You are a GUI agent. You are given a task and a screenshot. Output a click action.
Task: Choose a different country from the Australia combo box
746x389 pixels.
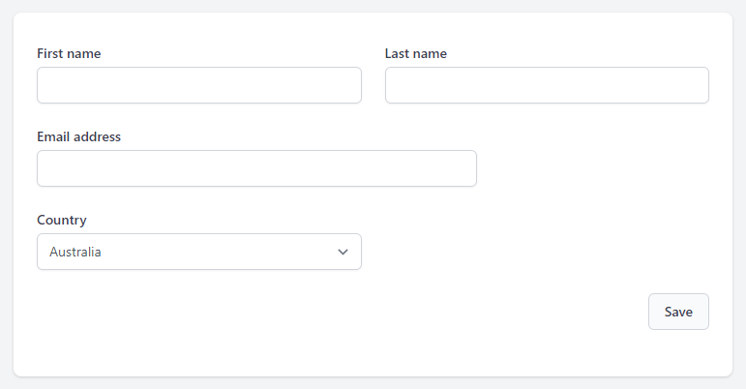[199, 252]
